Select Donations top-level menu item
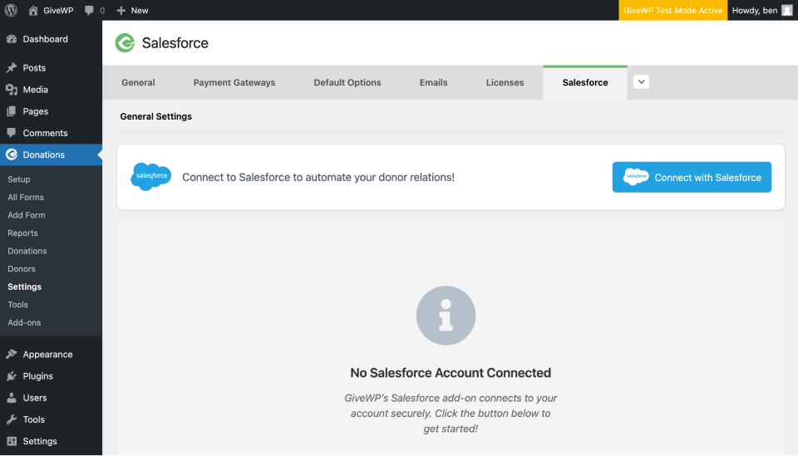Screen dimensions: 798x456 (x=51, y=154)
